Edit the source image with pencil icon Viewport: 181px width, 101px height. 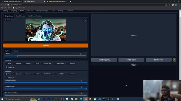(x=83, y=20)
